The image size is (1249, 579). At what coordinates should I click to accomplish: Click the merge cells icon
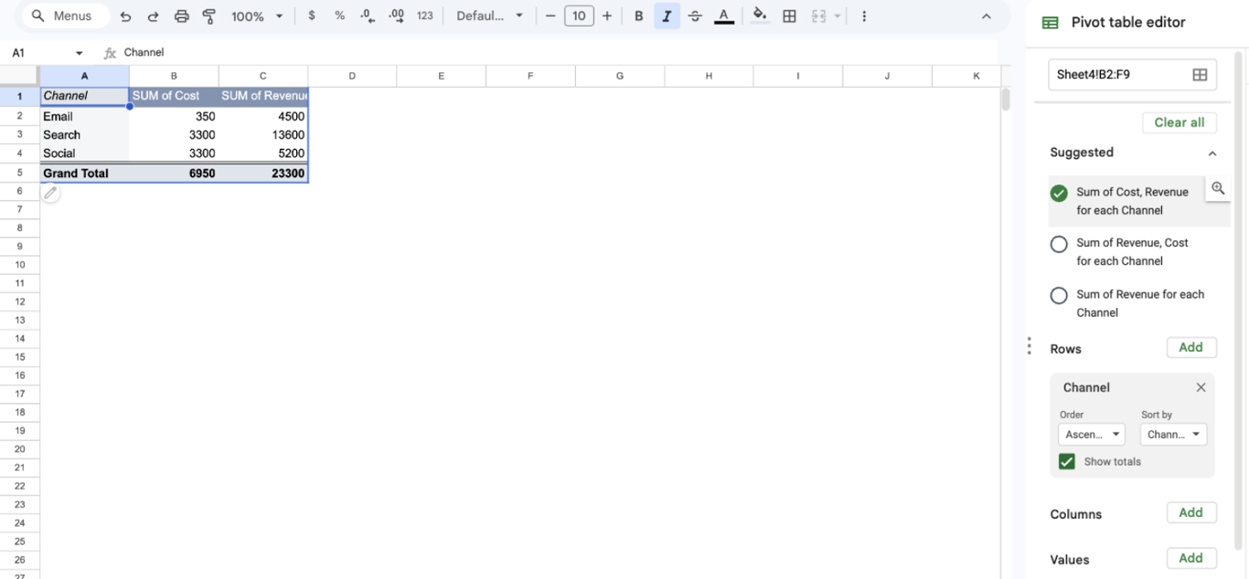[x=818, y=16]
